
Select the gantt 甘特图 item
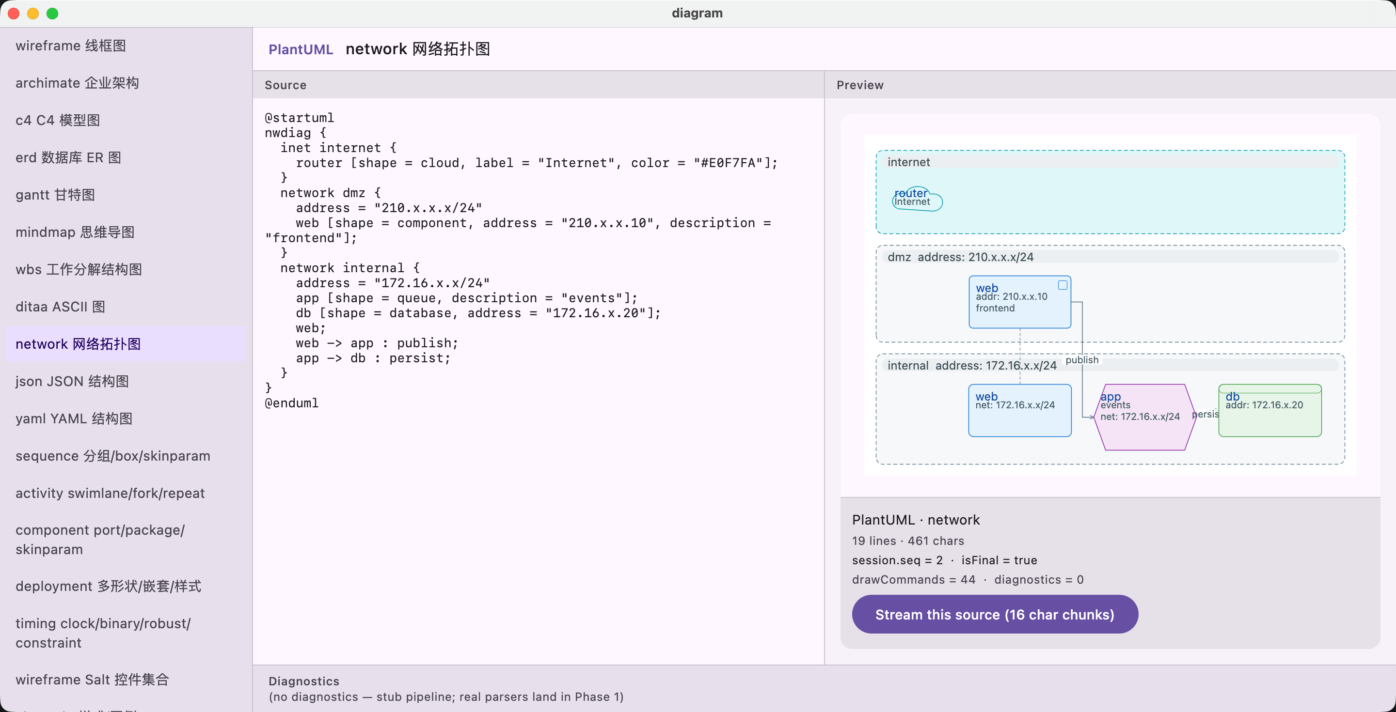point(126,195)
